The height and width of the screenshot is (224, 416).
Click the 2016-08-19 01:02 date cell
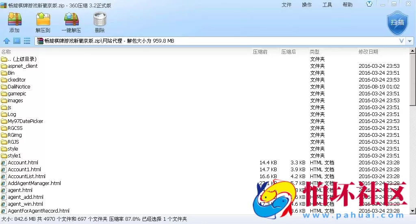(x=379, y=87)
